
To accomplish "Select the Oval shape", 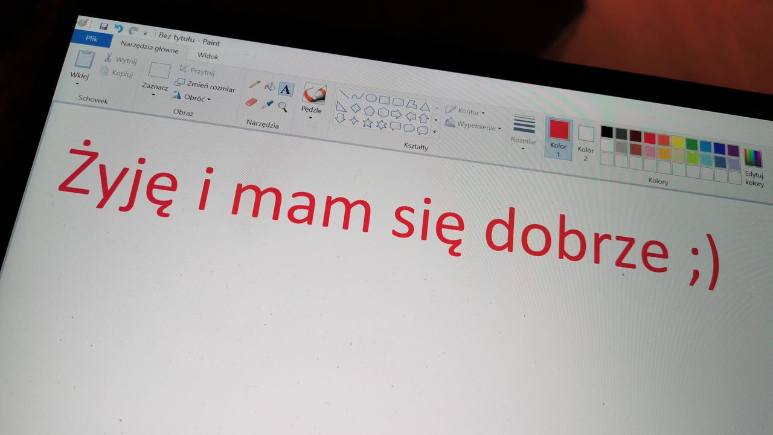I will point(371,97).
